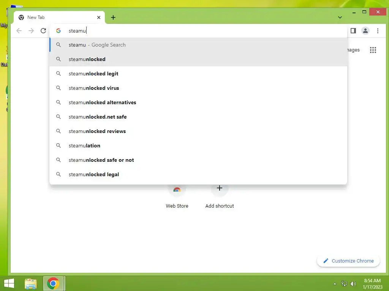Select the 'steamulation' suggestion
The width and height of the screenshot is (389, 291).
pos(198,145)
